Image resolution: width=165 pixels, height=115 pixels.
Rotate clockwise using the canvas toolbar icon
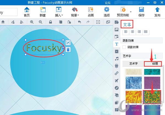pyautogui.click(x=13, y=22)
